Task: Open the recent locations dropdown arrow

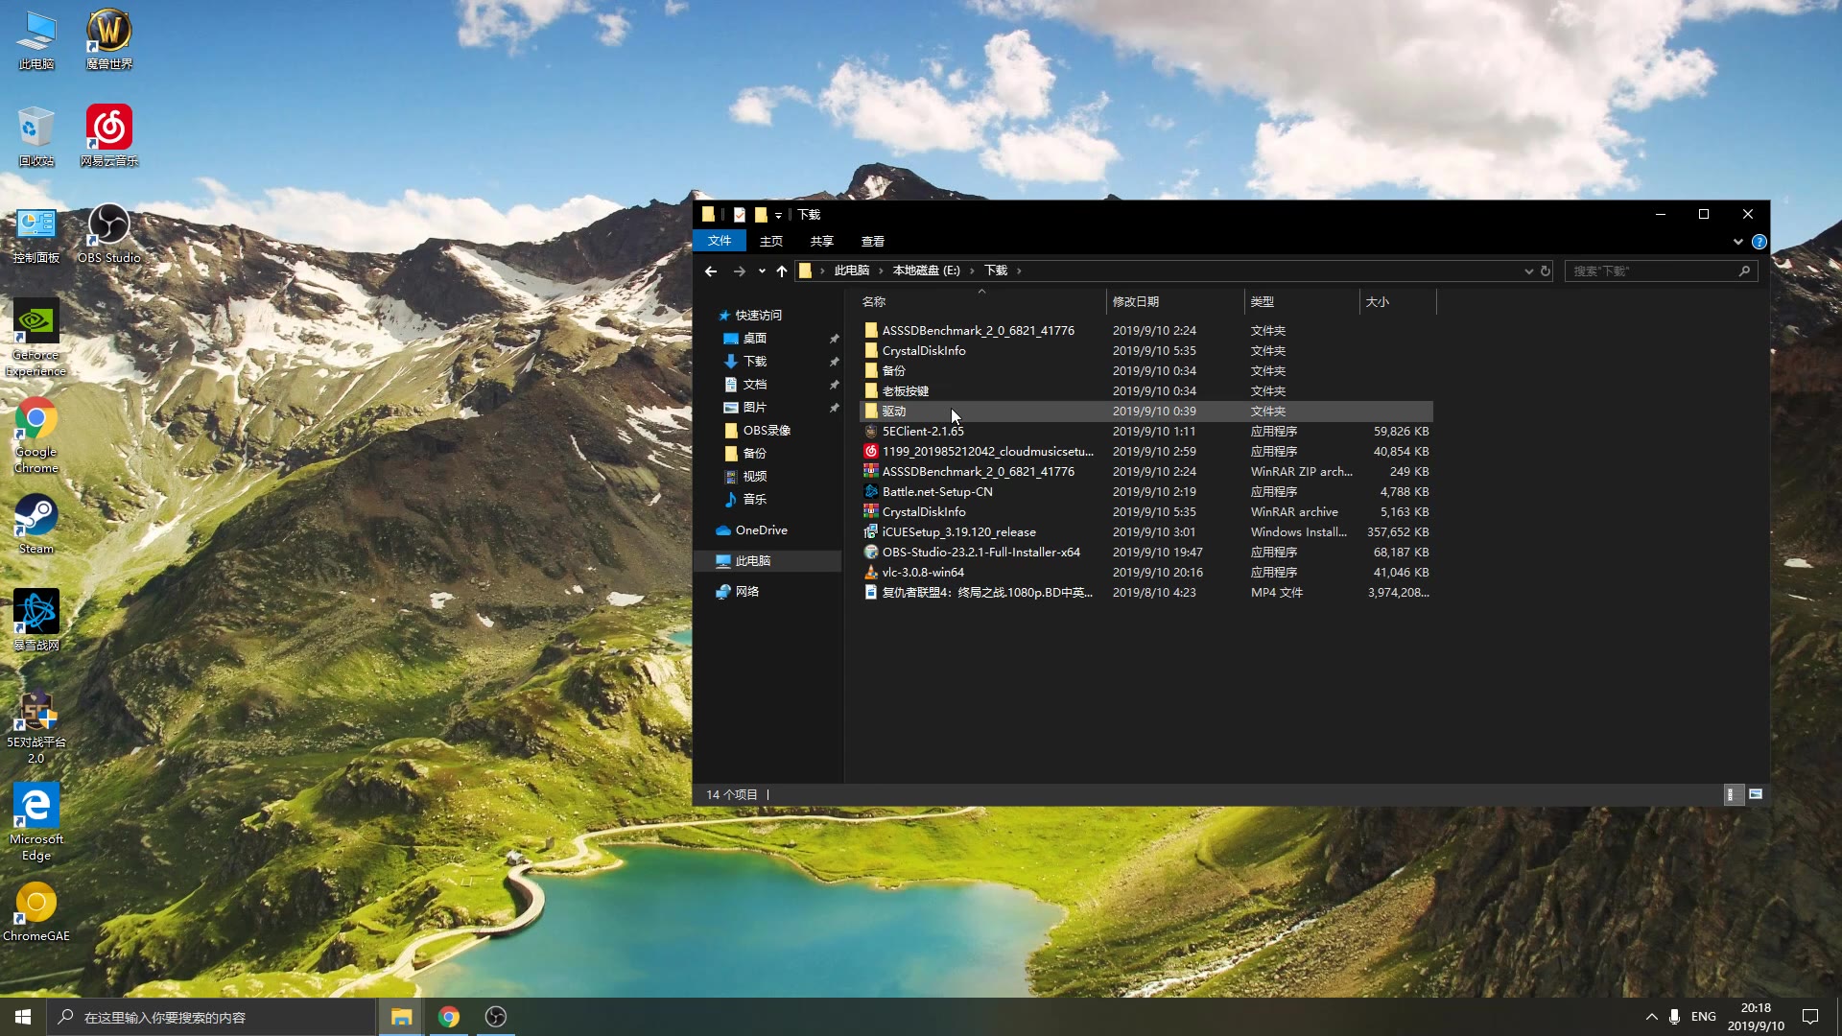Action: click(x=762, y=271)
